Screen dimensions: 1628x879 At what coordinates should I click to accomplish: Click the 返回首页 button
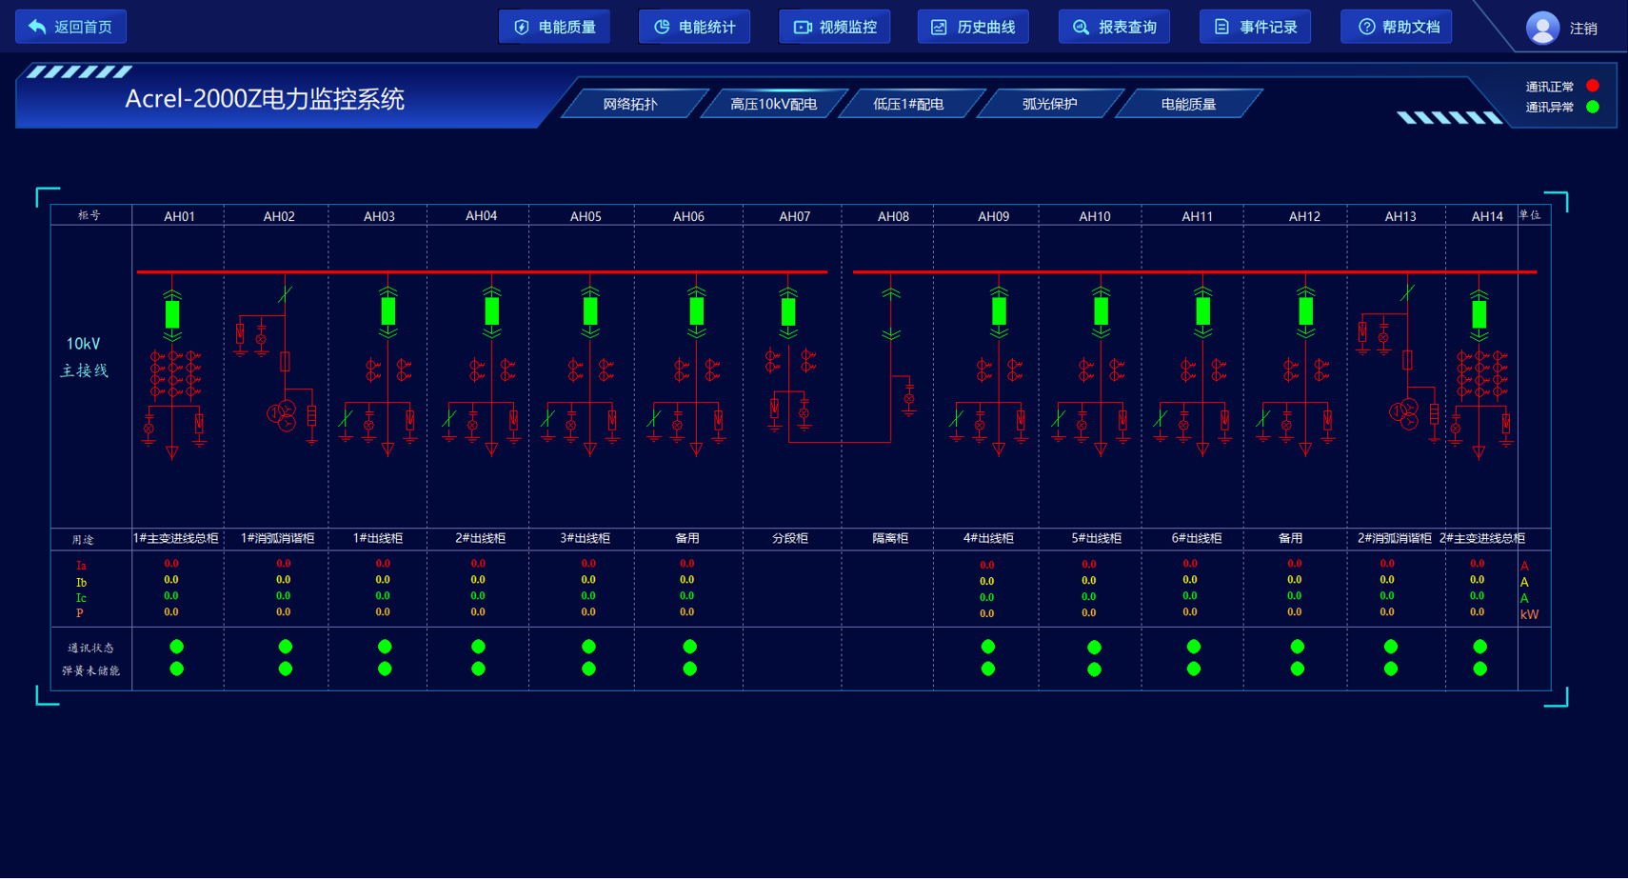(x=71, y=27)
